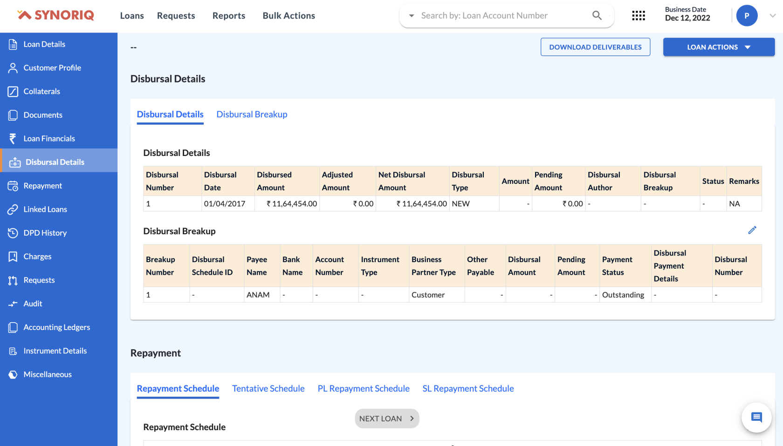
Task: Open the Requests top menu
Action: point(176,16)
